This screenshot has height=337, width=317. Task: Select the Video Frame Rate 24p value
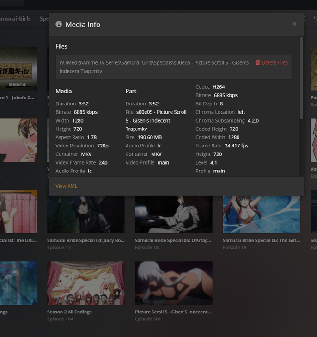[x=103, y=162]
